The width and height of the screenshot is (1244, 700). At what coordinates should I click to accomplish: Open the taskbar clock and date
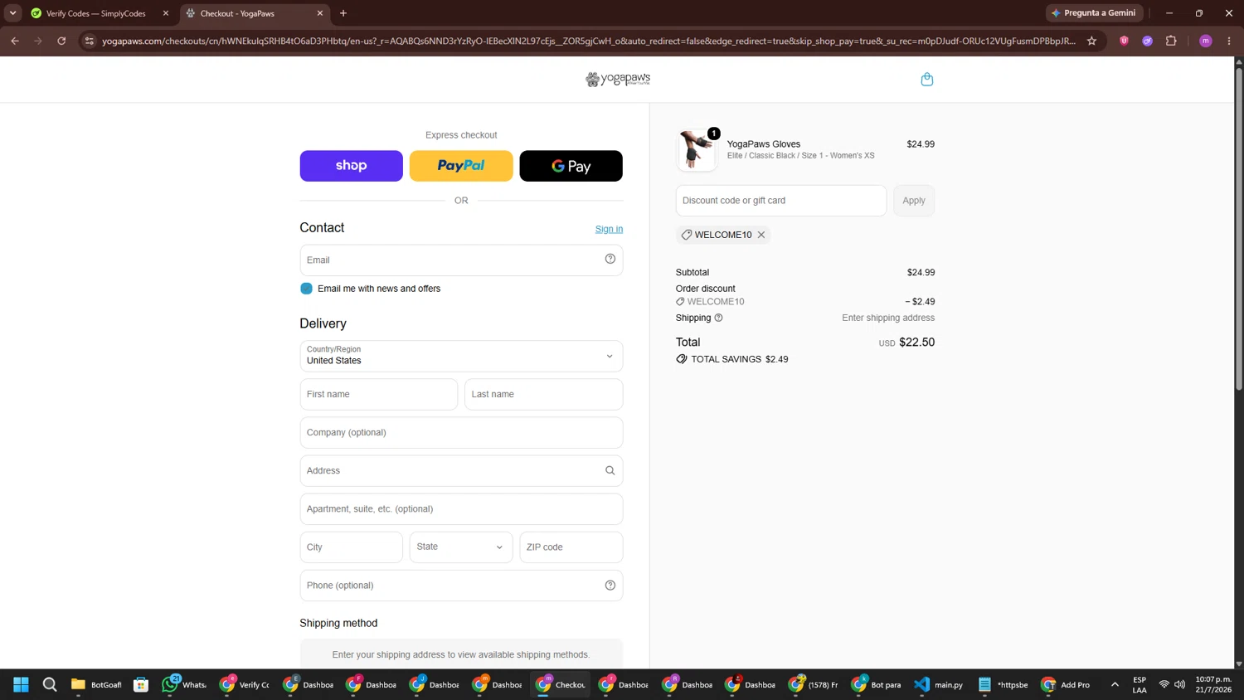1213,684
